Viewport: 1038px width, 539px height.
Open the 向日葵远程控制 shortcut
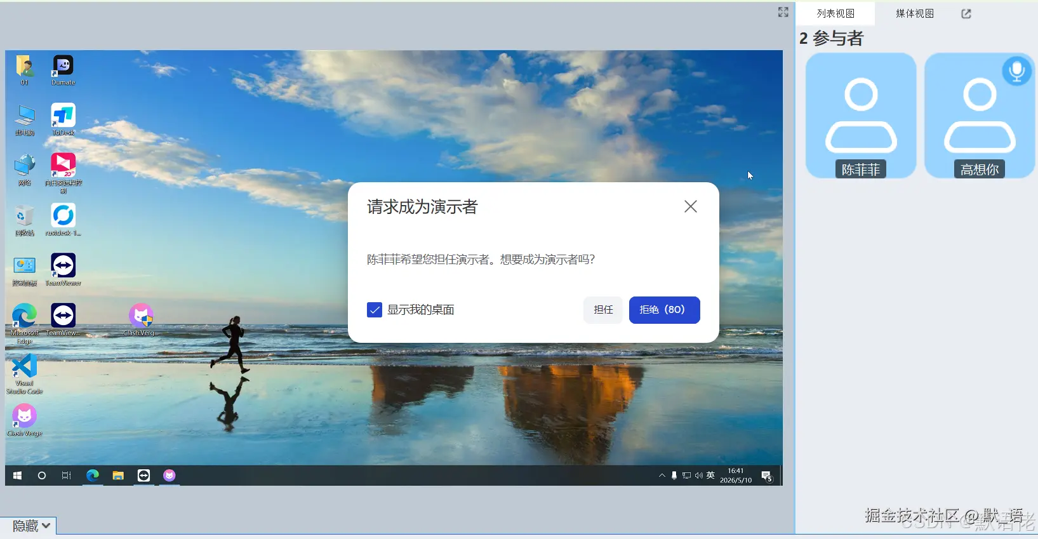point(63,173)
